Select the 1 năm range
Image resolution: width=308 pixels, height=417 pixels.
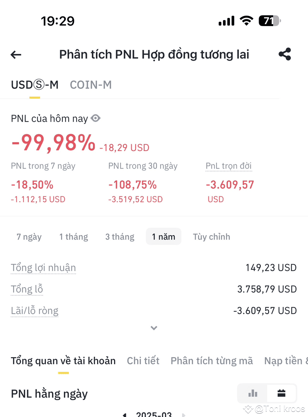point(163,237)
